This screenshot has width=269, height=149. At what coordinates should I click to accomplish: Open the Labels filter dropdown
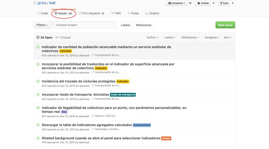point(170,37)
